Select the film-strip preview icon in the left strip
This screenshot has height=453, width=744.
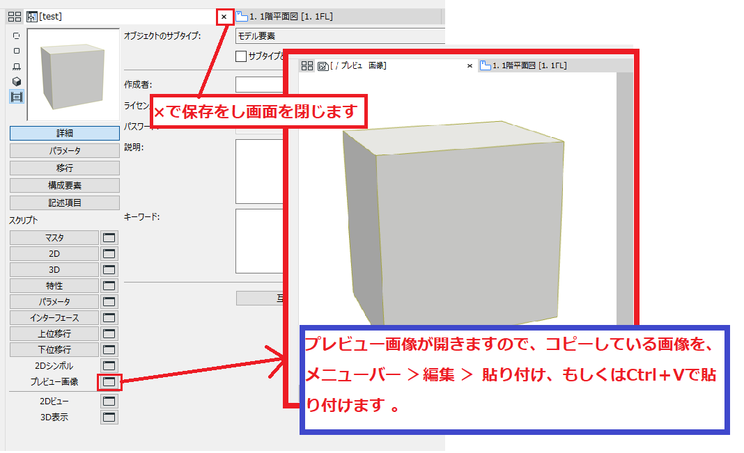click(x=17, y=97)
